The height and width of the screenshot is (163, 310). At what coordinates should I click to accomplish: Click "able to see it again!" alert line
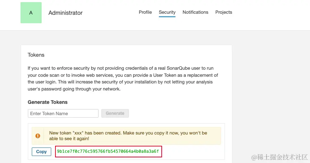(69, 139)
